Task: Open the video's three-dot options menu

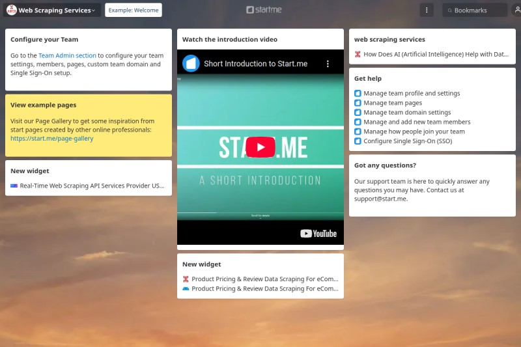Action: pyautogui.click(x=328, y=64)
